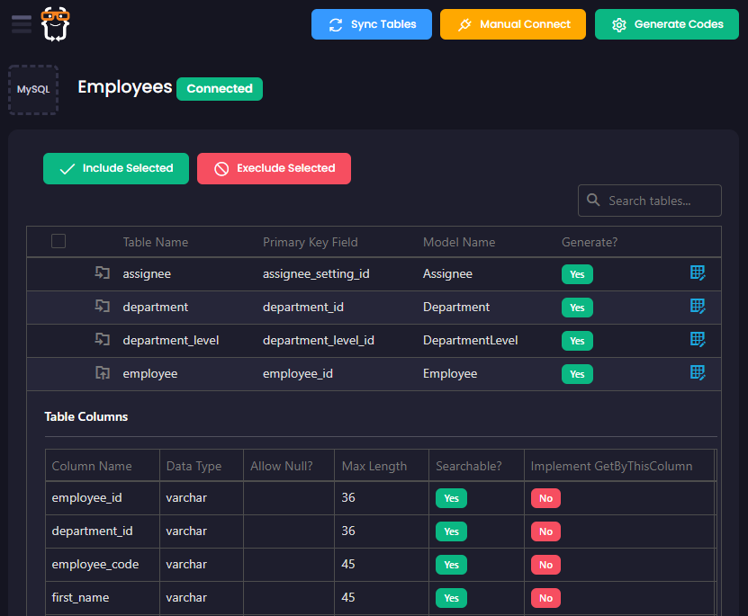Toggle Generate Yes badge for assignee
The image size is (748, 616).
(577, 274)
